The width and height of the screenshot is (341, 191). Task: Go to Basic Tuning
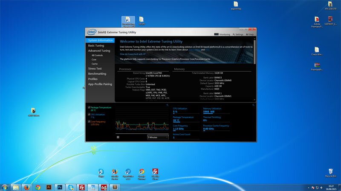(x=96, y=45)
